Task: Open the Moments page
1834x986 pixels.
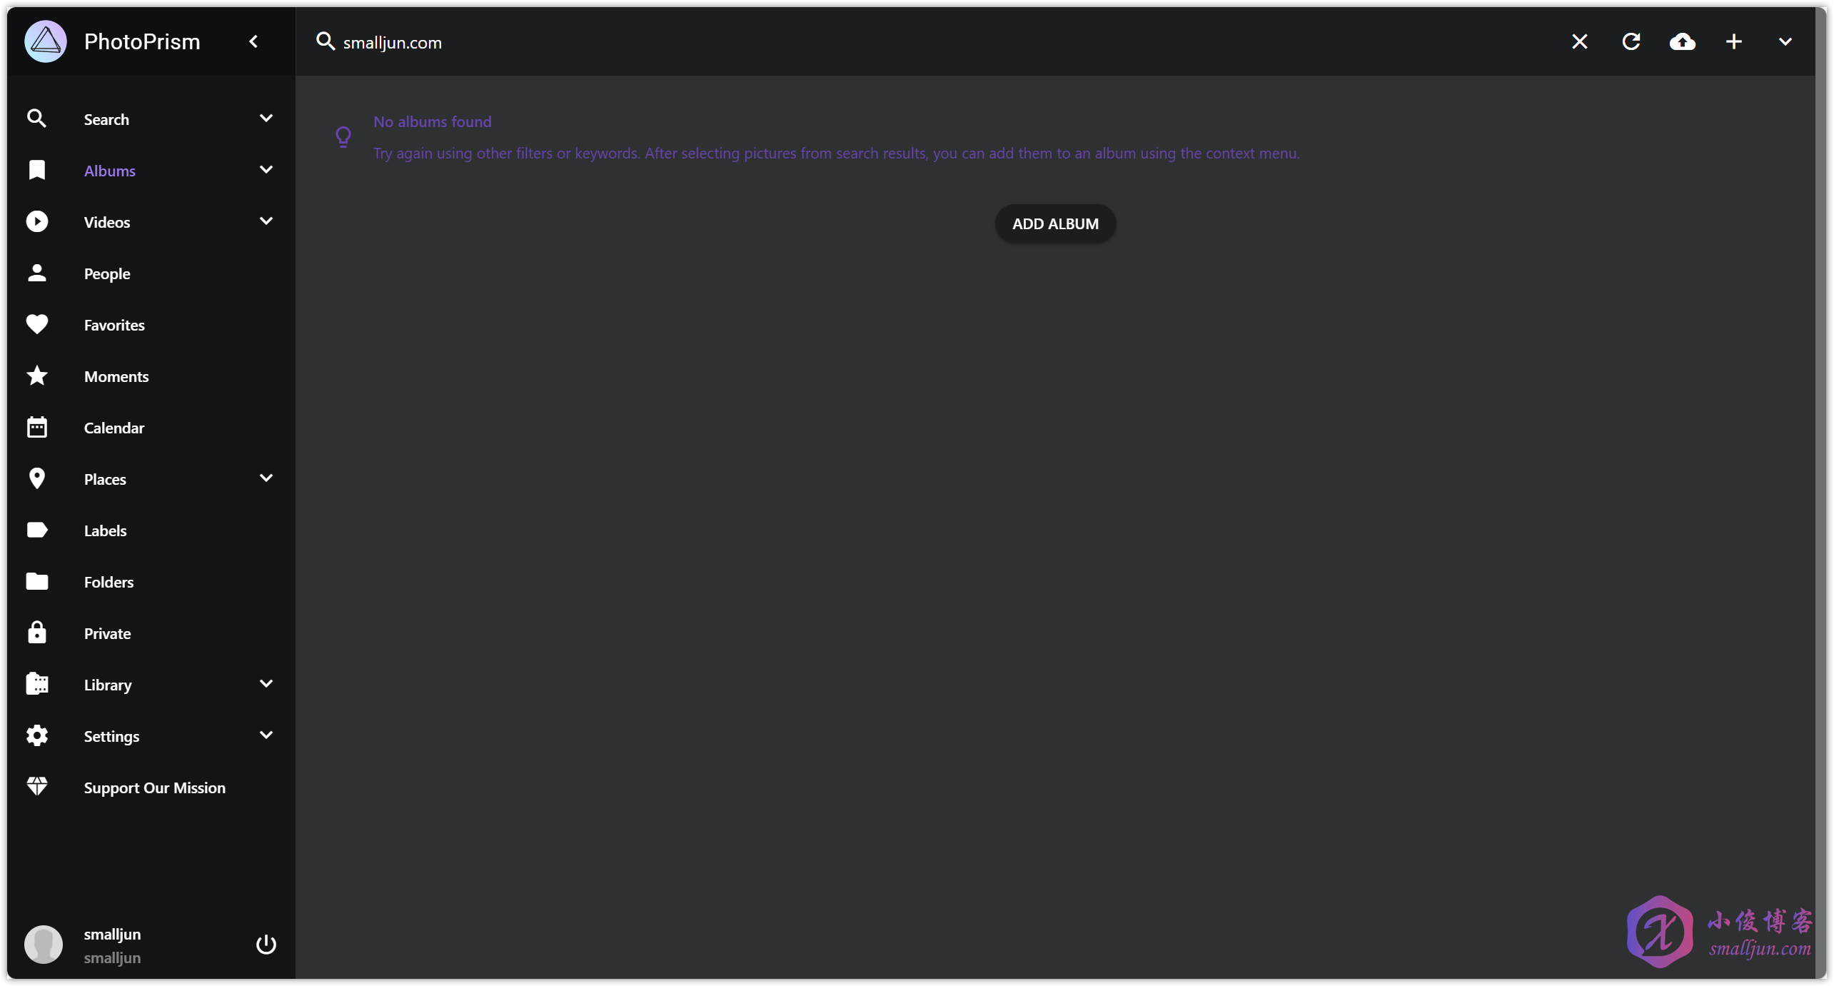Action: click(116, 376)
